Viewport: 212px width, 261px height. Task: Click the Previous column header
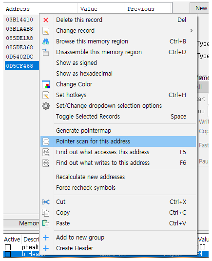coord(148,9)
